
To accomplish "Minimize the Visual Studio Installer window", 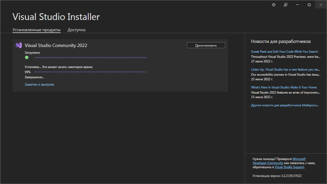I will 297,5.
